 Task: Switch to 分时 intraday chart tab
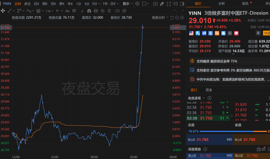(18, 4)
